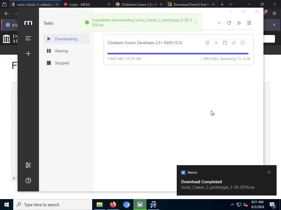This screenshot has height=210, width=281.
Task: Open the network tray icon
Action: [239, 205]
